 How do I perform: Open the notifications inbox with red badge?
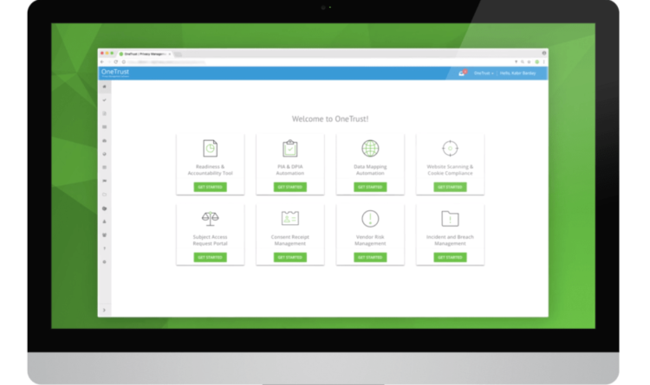click(x=462, y=73)
